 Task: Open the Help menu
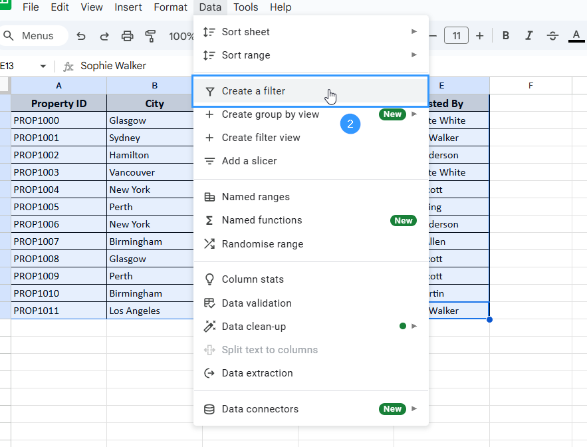tap(281, 7)
